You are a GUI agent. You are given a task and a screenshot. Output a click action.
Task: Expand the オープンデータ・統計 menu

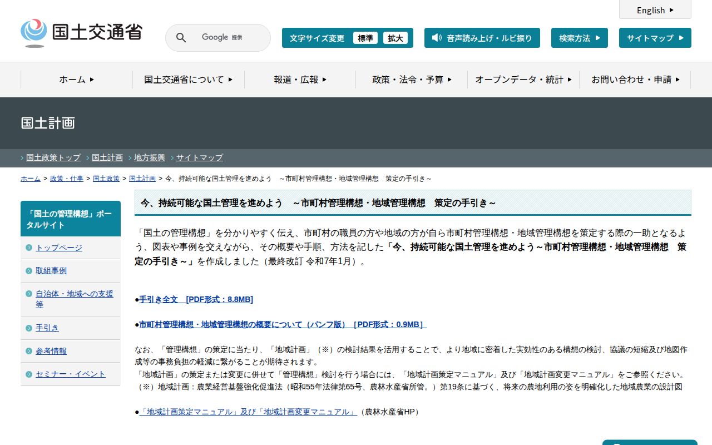pos(523,80)
